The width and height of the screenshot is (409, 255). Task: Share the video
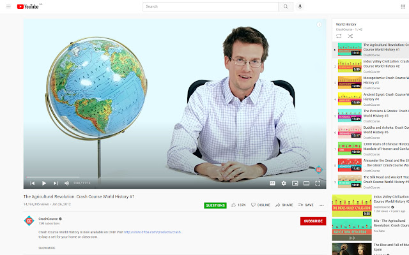[x=284, y=205]
